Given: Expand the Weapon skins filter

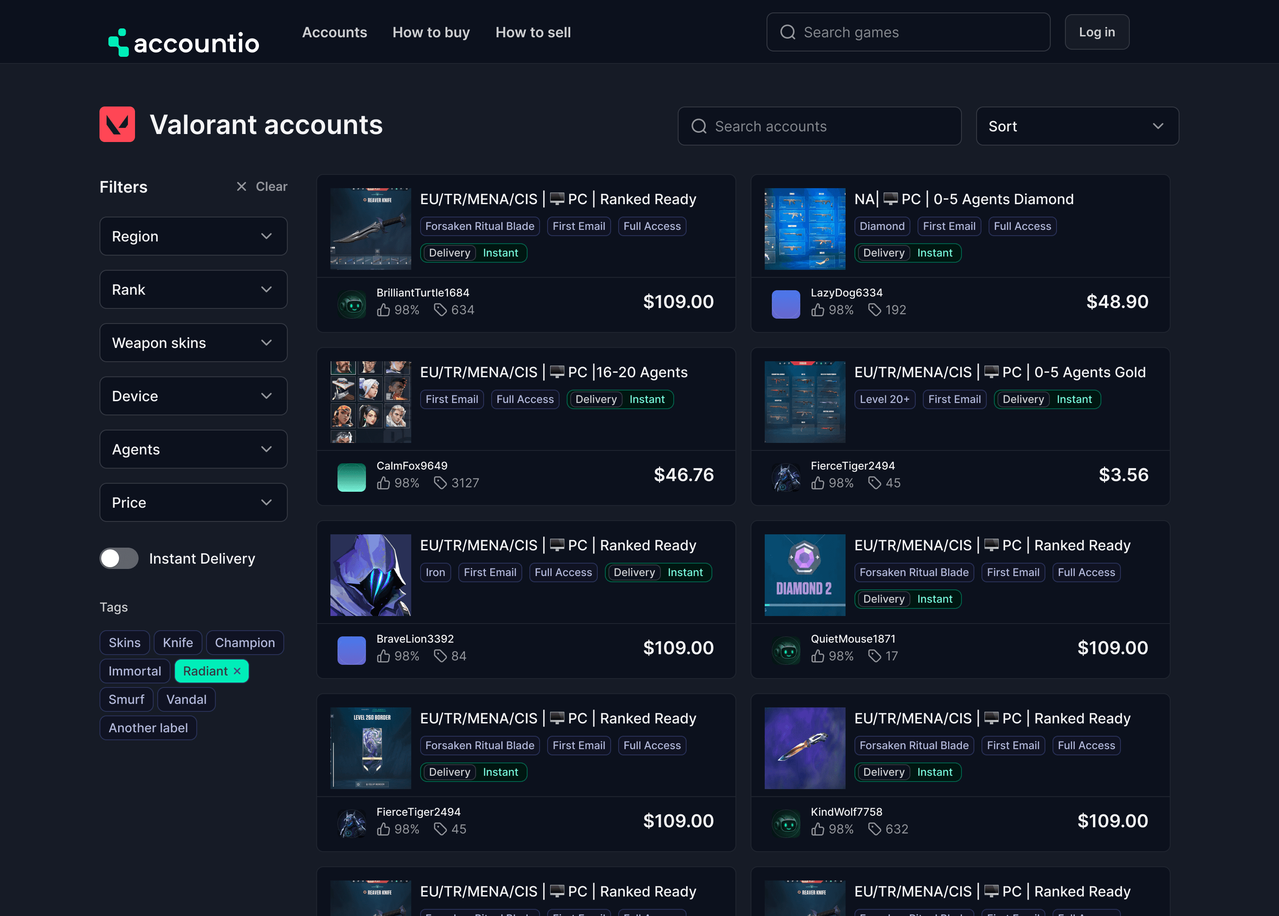Looking at the screenshot, I should click(x=194, y=343).
